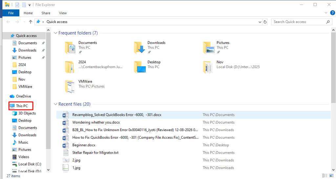The image size is (336, 179).
Task: Click the Frequent folders (7) header
Action: (78, 33)
